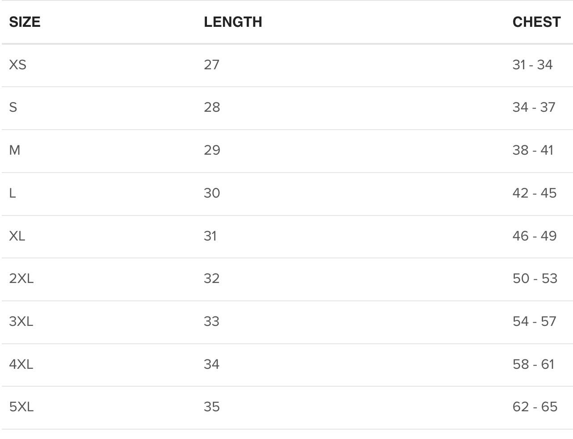The width and height of the screenshot is (573, 439).
Task: Click the 3XL size label
Action: pyautogui.click(x=21, y=321)
